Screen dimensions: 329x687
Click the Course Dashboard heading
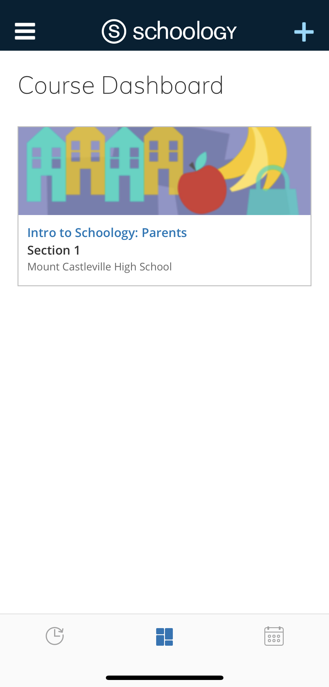pos(121,85)
